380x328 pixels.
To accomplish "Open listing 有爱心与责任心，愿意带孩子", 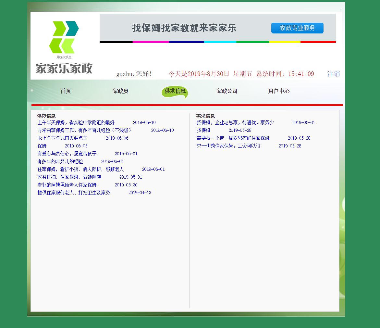I will (67, 154).
